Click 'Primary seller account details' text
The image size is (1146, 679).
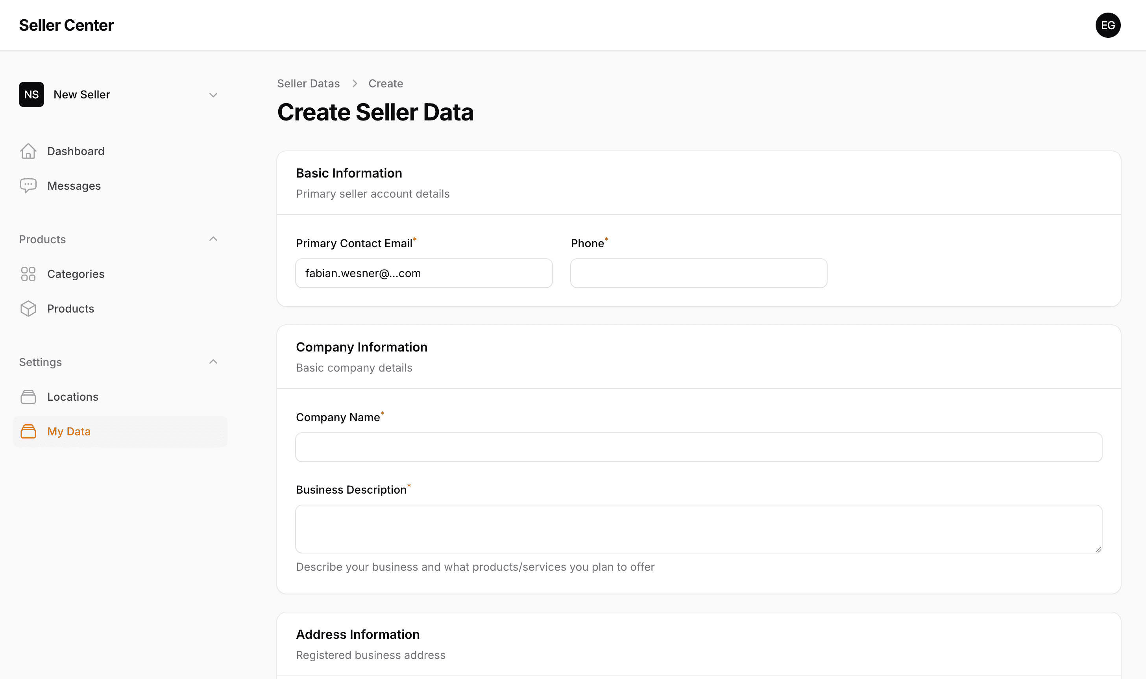(373, 194)
